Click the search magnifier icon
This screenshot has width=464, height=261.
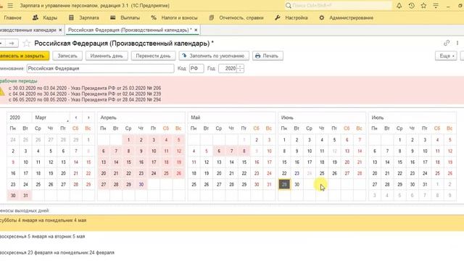(x=289, y=5)
